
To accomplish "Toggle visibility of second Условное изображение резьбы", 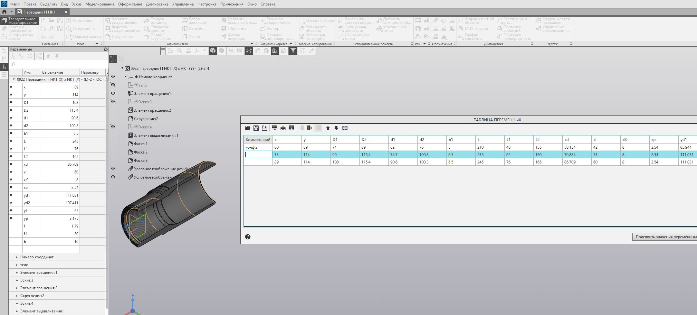I will click(x=113, y=177).
